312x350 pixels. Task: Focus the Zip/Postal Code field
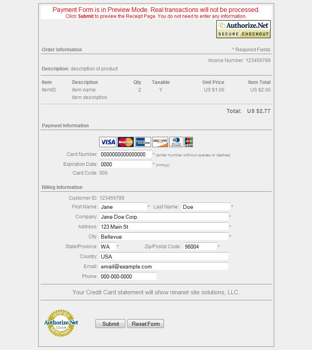click(200, 247)
